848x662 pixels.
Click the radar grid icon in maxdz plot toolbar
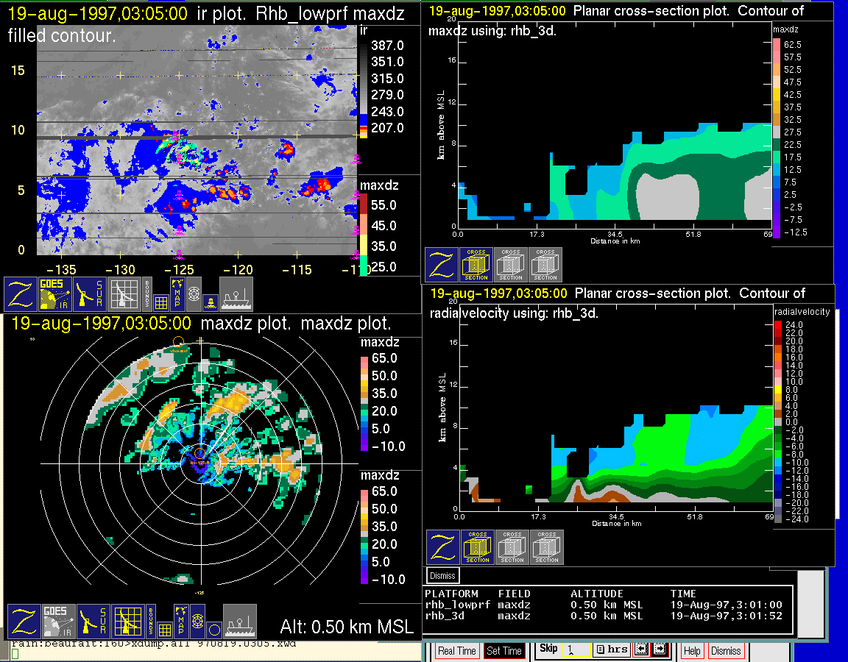pos(127,622)
